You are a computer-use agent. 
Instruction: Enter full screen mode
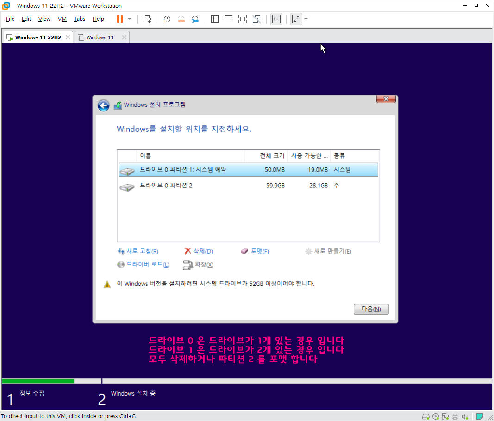click(x=243, y=19)
